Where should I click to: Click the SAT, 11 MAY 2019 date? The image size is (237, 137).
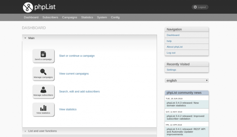pyautogui.click(x=174, y=112)
